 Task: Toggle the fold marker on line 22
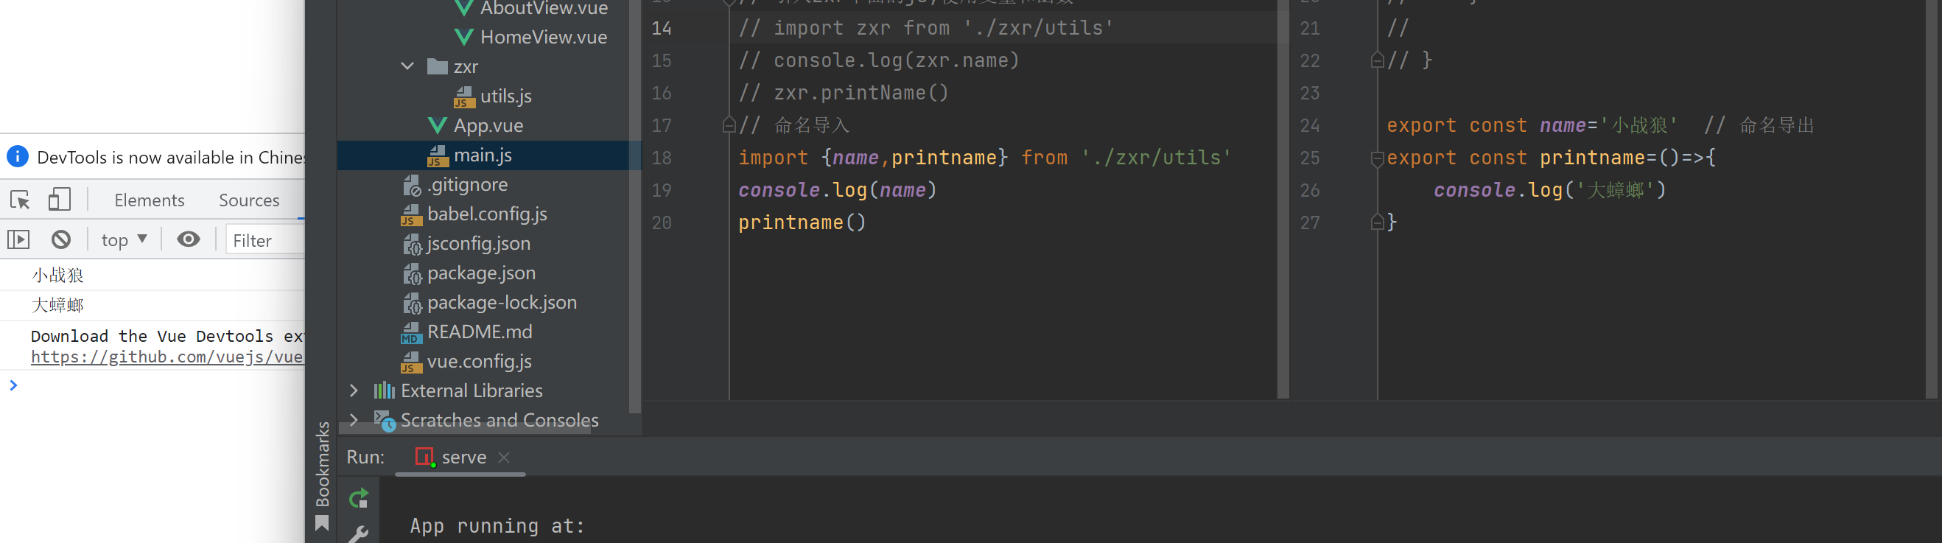1377,60
